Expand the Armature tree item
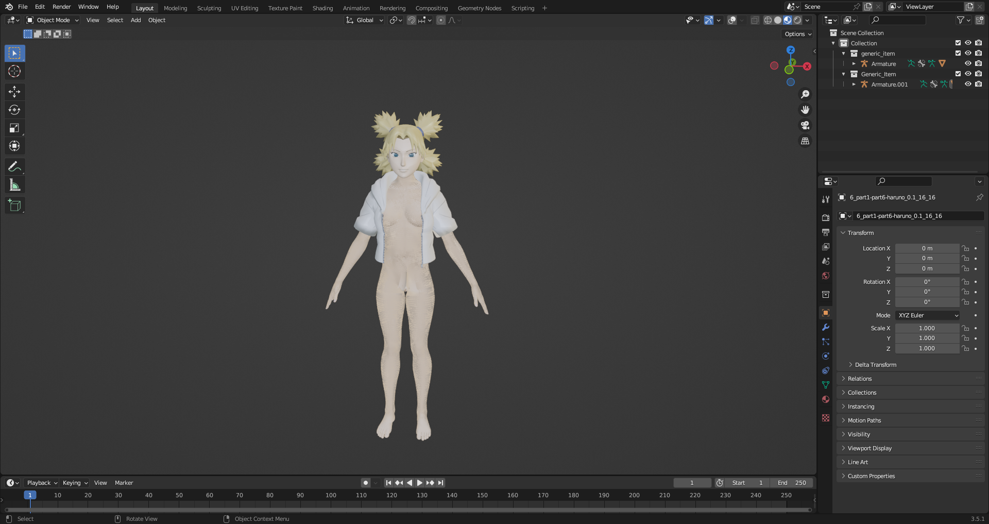Image resolution: width=989 pixels, height=524 pixels. point(854,64)
